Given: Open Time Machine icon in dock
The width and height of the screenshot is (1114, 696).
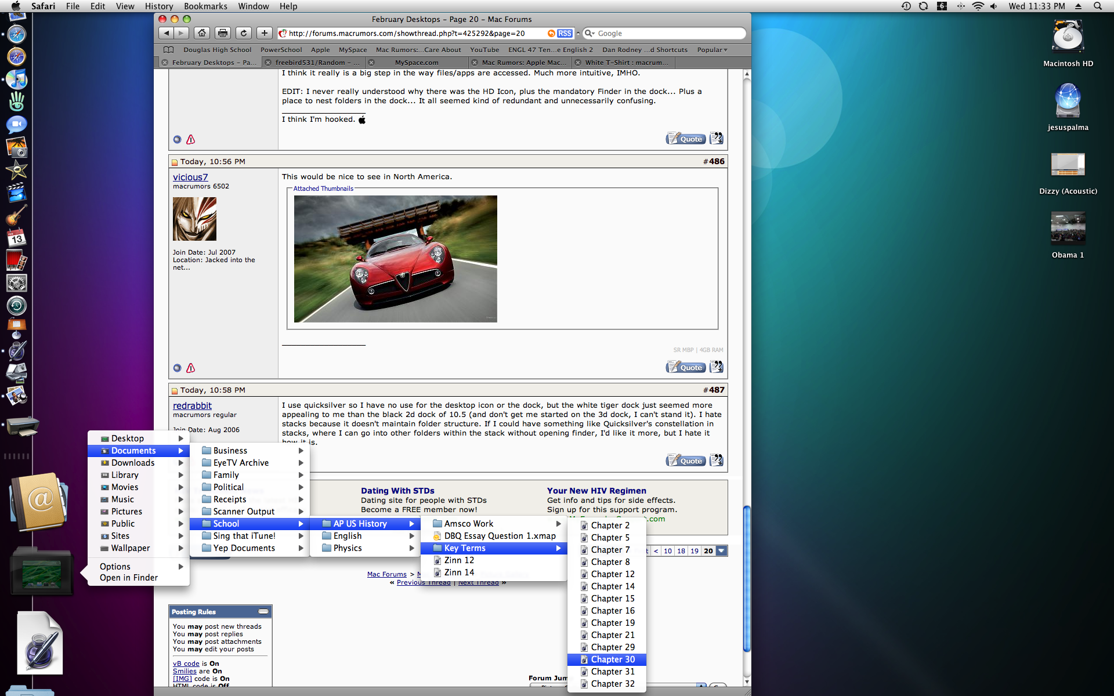Looking at the screenshot, I should click(17, 306).
